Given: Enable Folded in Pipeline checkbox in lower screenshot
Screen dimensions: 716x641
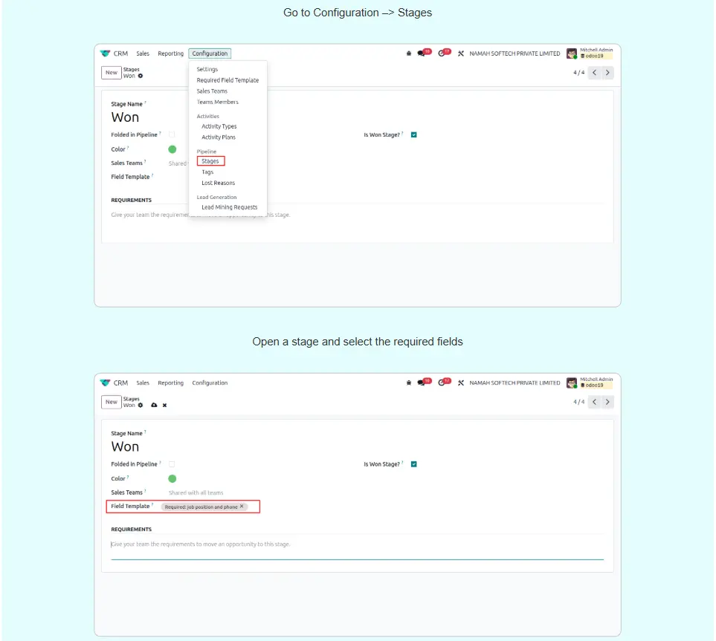Looking at the screenshot, I should coord(172,464).
